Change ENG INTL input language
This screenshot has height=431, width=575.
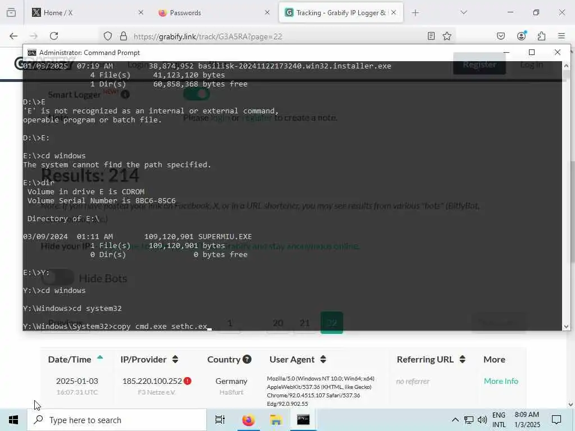point(499,420)
